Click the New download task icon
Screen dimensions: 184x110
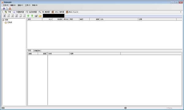click(x=16, y=16)
